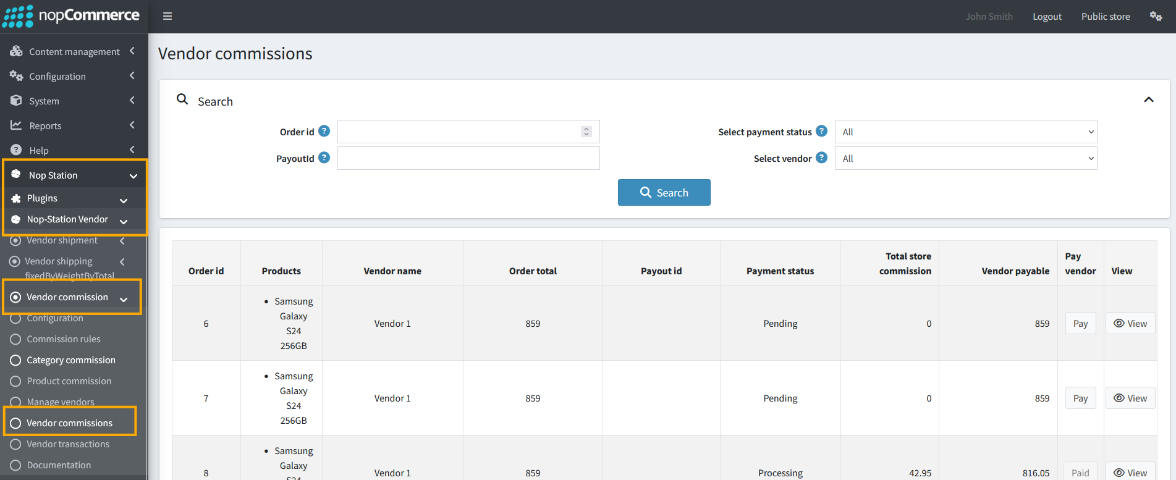Click into the PayoutId input field
This screenshot has height=480, width=1176.
click(x=468, y=158)
